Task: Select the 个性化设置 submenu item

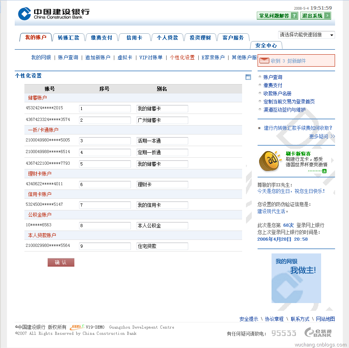Action: [x=182, y=58]
